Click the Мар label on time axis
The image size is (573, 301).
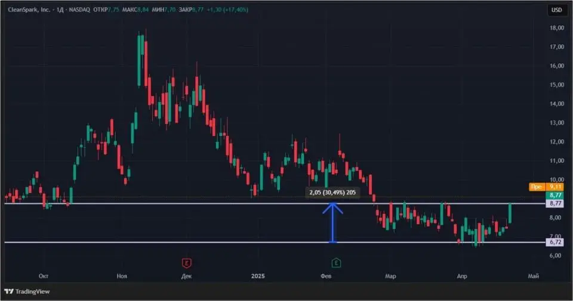(390, 276)
